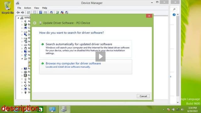Image resolution: width=201 pixels, height=113 pixels.
Task: Collapse the Other devices category
Action: pyautogui.click(x=22, y=59)
